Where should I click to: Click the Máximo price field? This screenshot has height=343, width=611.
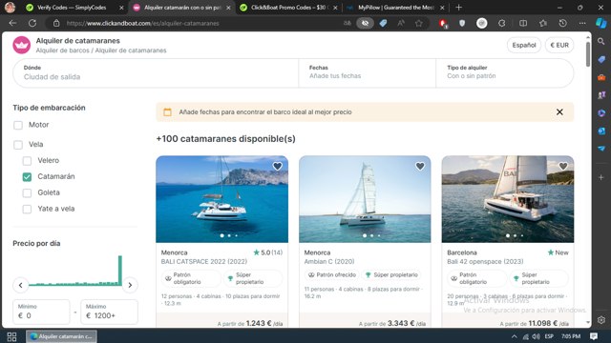coord(109,312)
